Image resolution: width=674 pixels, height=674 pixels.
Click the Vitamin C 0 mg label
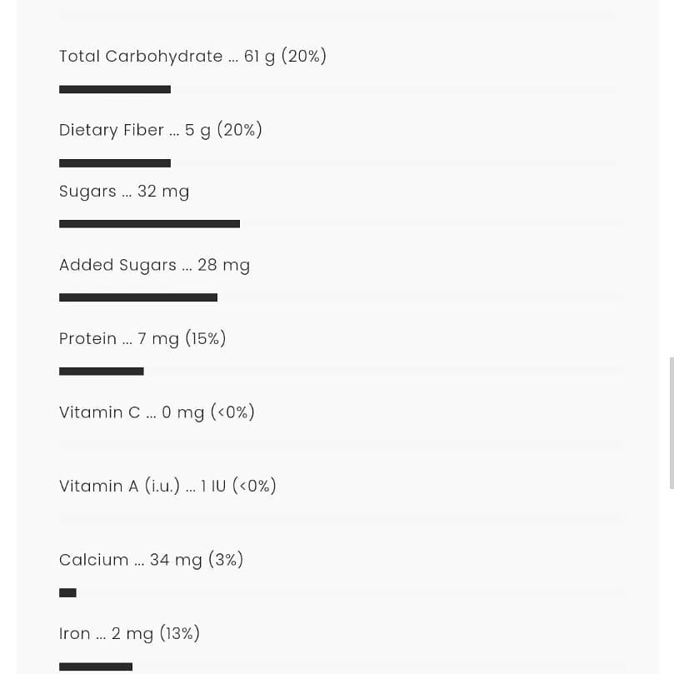pyautogui.click(x=157, y=412)
